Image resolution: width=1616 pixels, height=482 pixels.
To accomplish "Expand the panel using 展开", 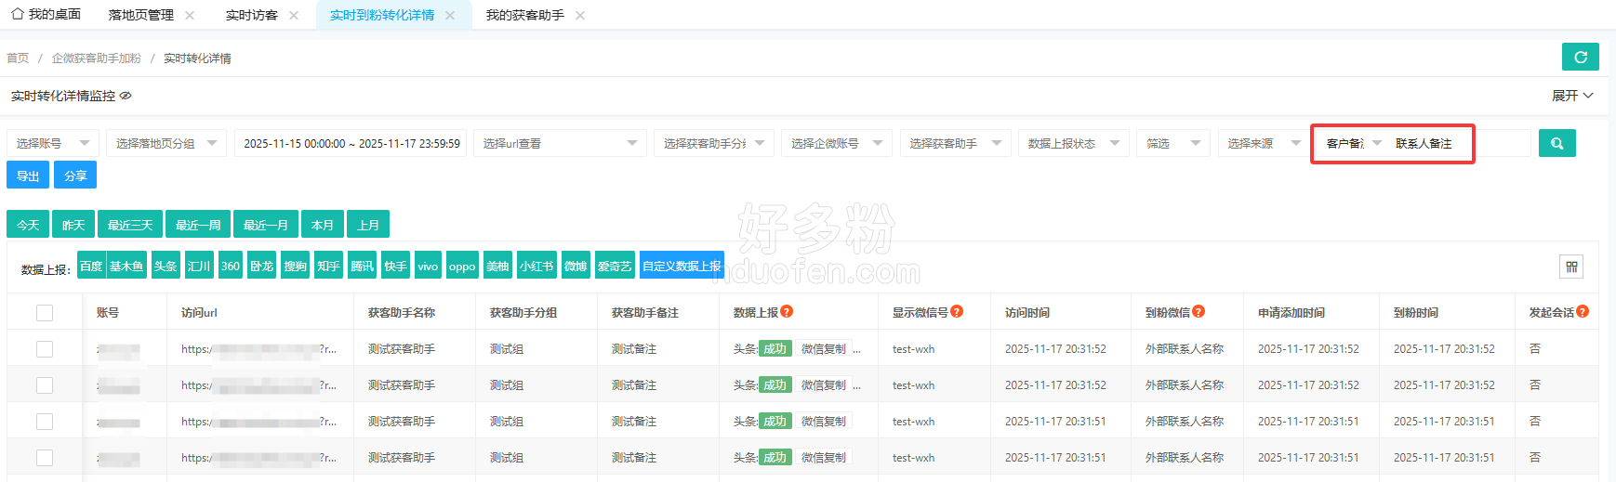I will coord(1571,96).
